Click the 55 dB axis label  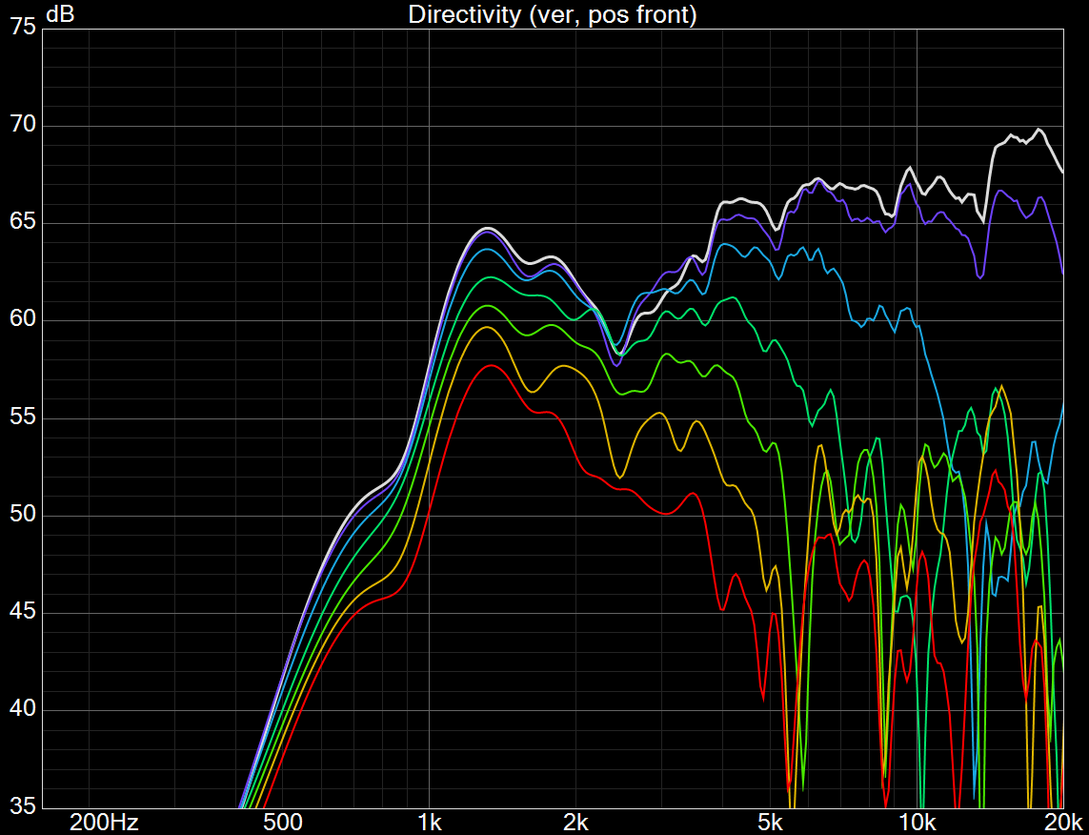23,417
